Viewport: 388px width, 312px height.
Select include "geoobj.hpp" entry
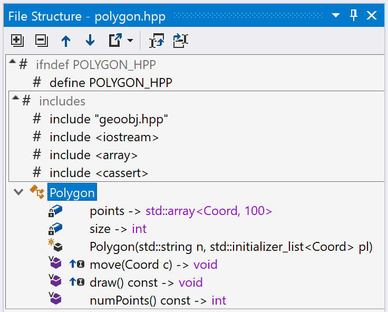coord(109,119)
